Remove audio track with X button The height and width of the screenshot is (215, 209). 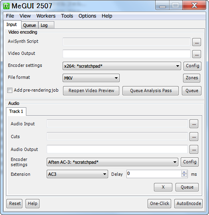[163, 187]
